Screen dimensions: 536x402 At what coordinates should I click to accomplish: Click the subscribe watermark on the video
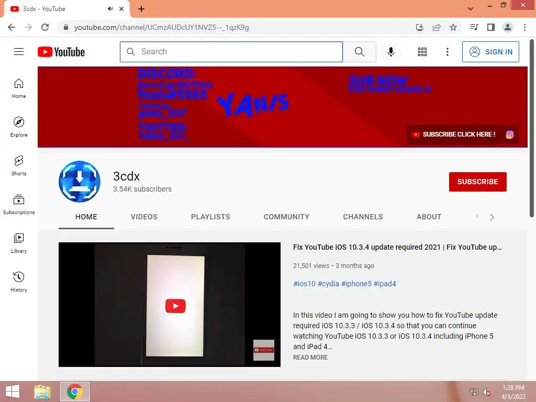pos(264,350)
